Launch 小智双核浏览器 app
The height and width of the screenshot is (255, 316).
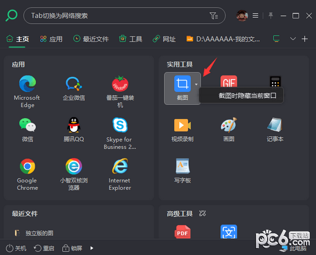(x=74, y=175)
